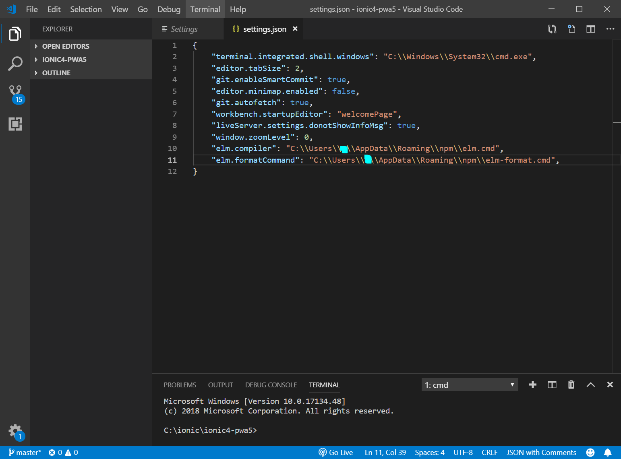Click the master* branch indicator
Screen dimensions: 621x459
(x=25, y=453)
